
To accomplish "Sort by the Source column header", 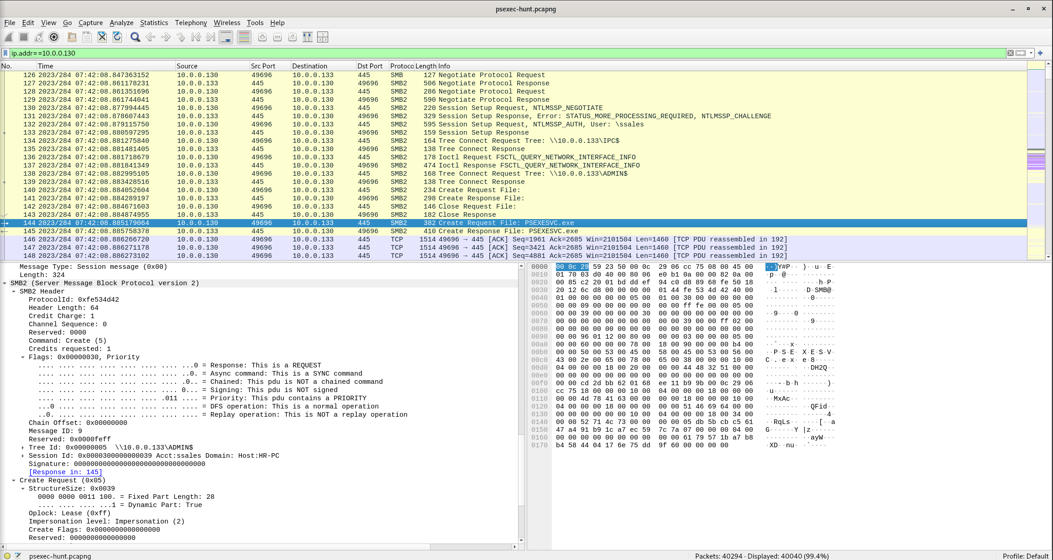I will (213, 66).
